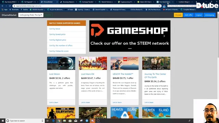This screenshot has width=219, height=123.
Task: Click the LEGO The Hobbit title link
Action: 123,74
